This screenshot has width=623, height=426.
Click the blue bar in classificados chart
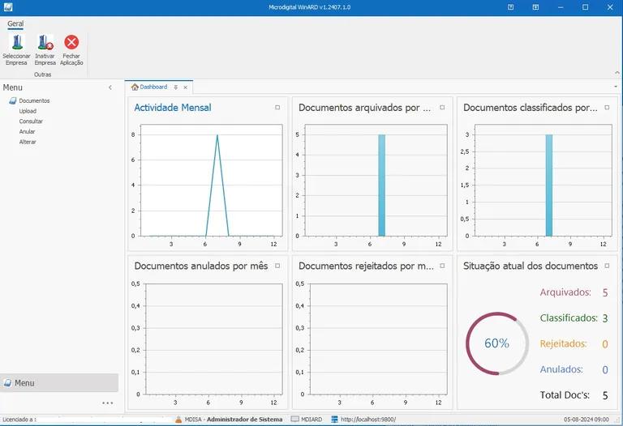pyautogui.click(x=549, y=185)
